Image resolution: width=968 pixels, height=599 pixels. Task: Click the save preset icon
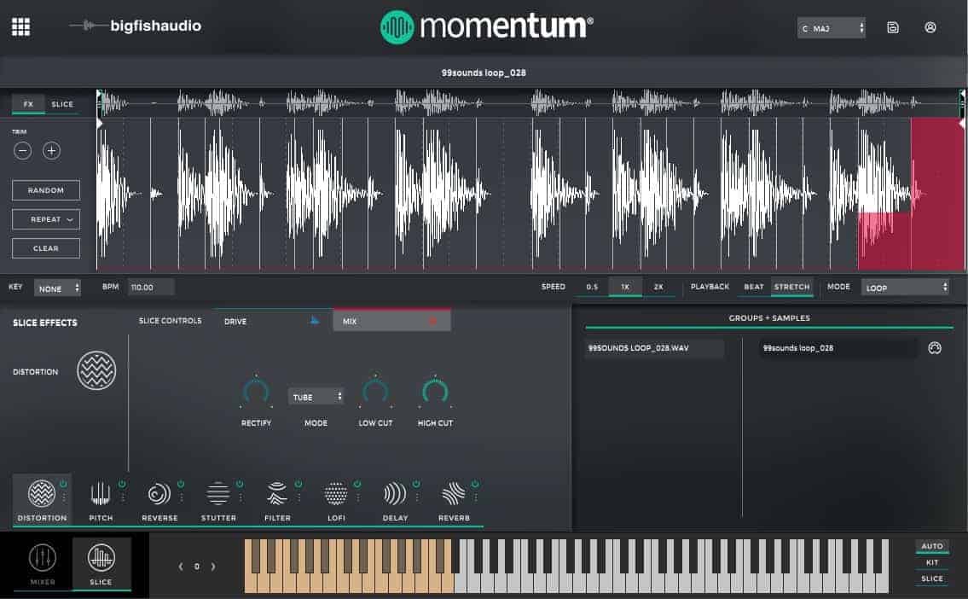pos(893,27)
